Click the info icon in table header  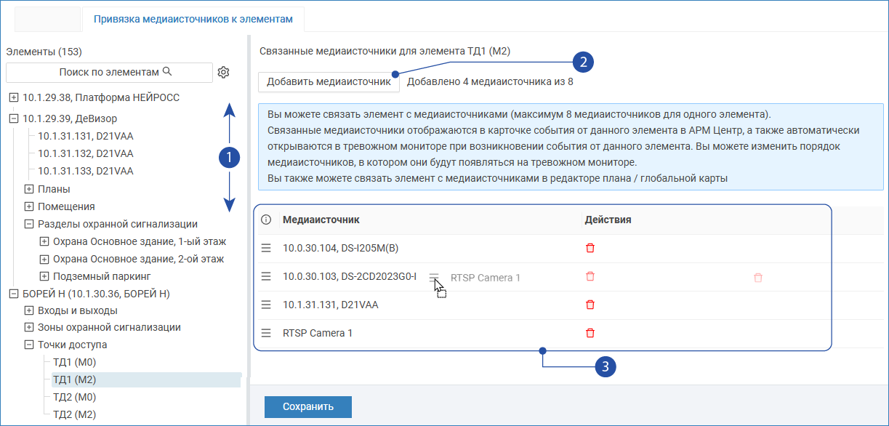(266, 220)
